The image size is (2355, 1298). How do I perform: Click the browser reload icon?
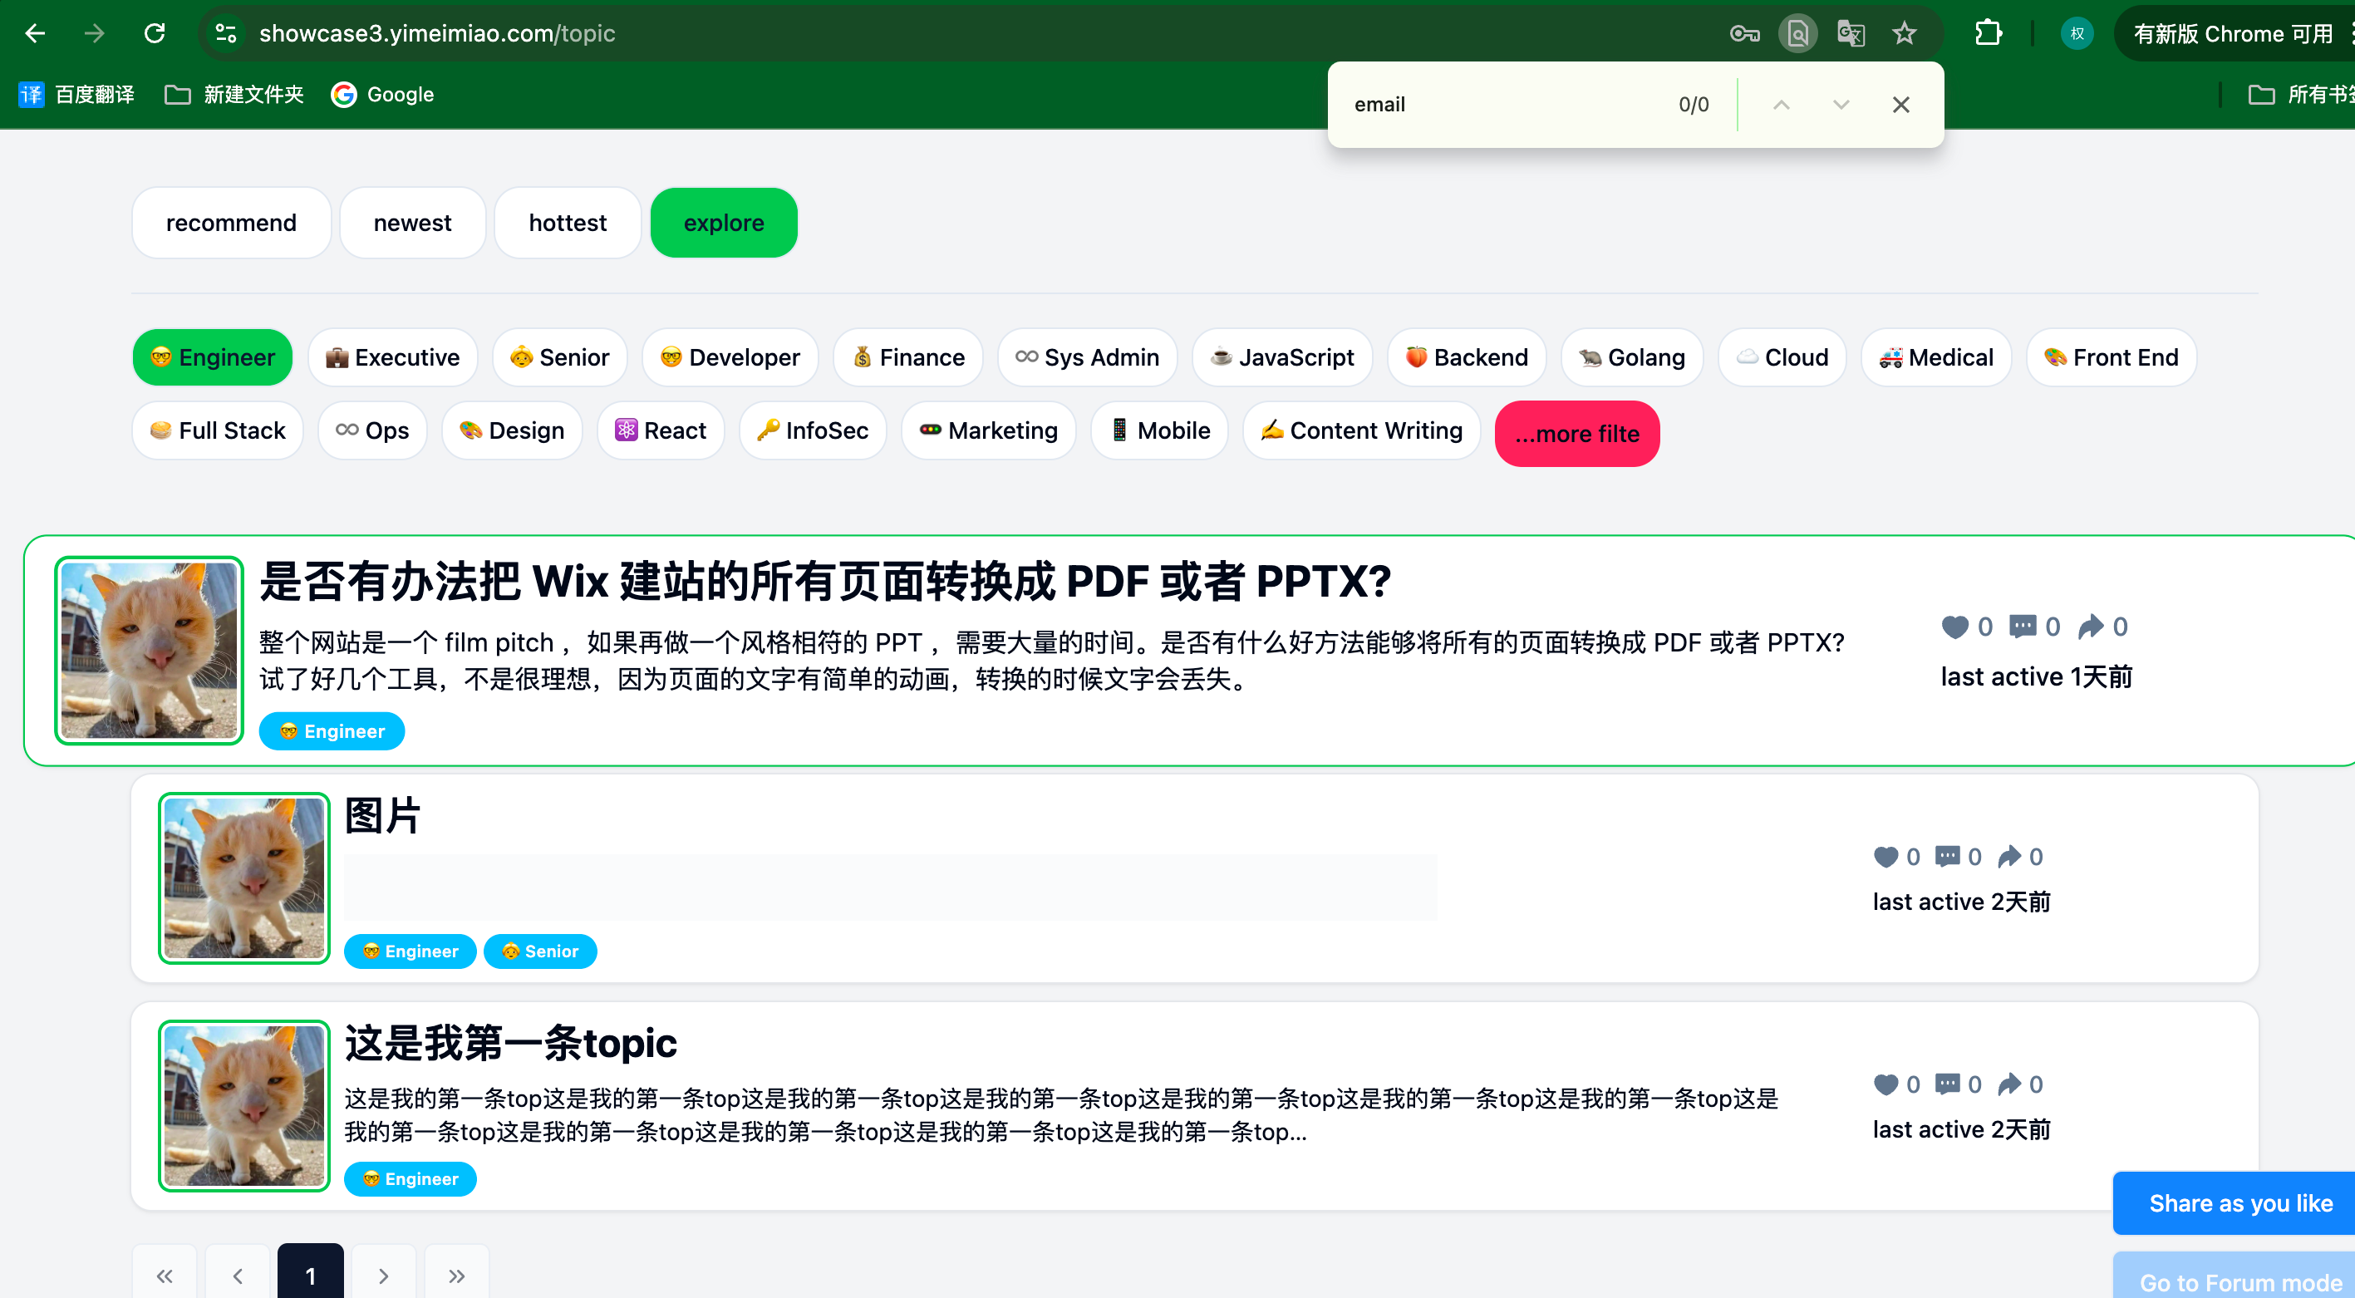coord(155,34)
